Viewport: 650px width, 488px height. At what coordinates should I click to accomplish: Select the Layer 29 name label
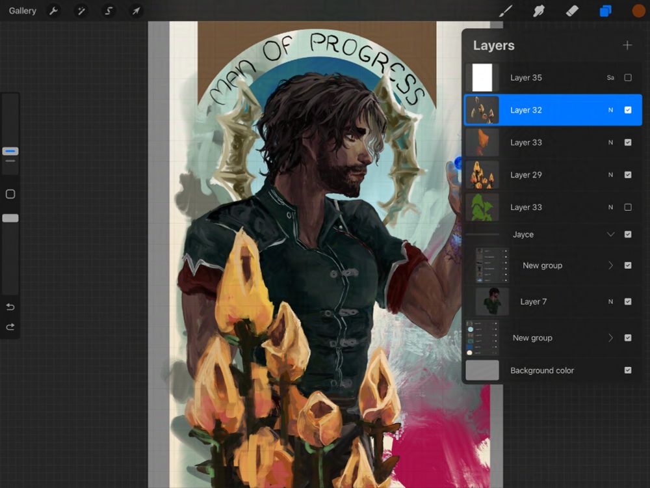pyautogui.click(x=526, y=174)
